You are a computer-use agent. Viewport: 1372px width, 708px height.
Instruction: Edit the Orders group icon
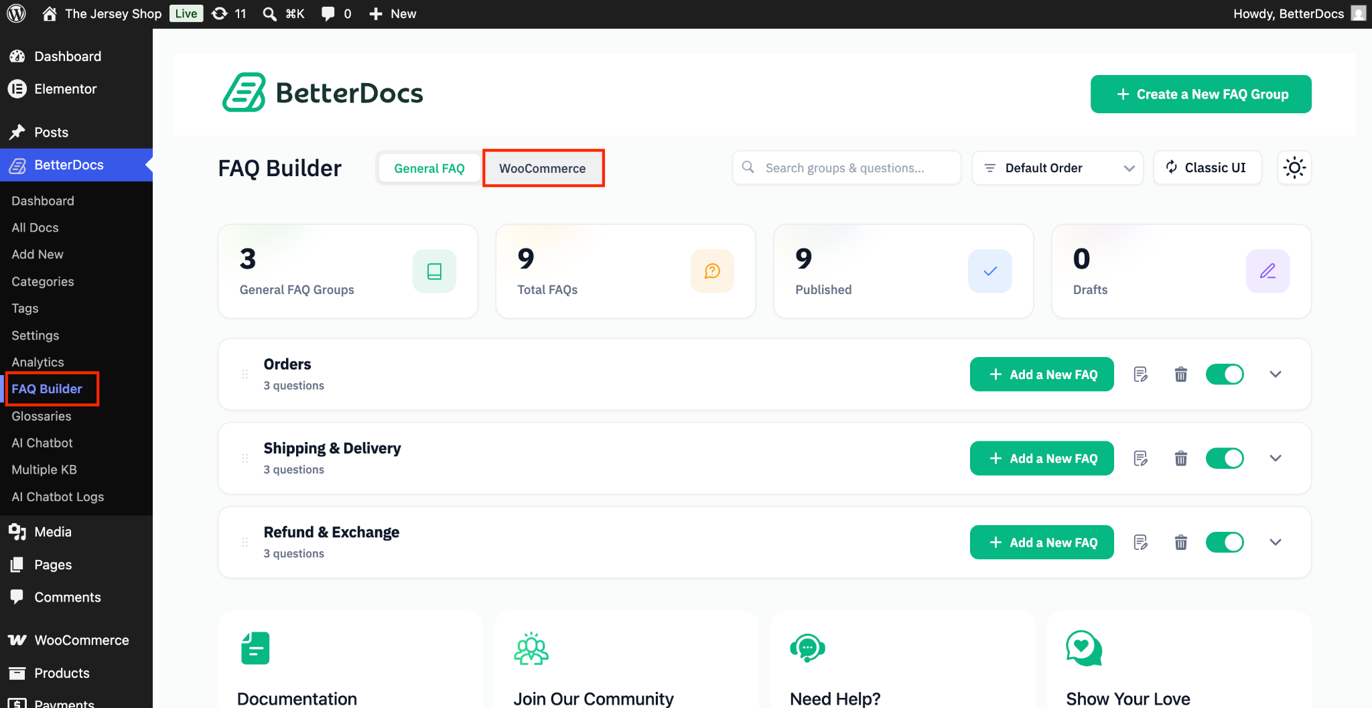point(1140,374)
